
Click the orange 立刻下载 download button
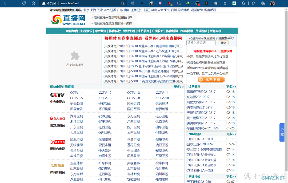pos(211,79)
